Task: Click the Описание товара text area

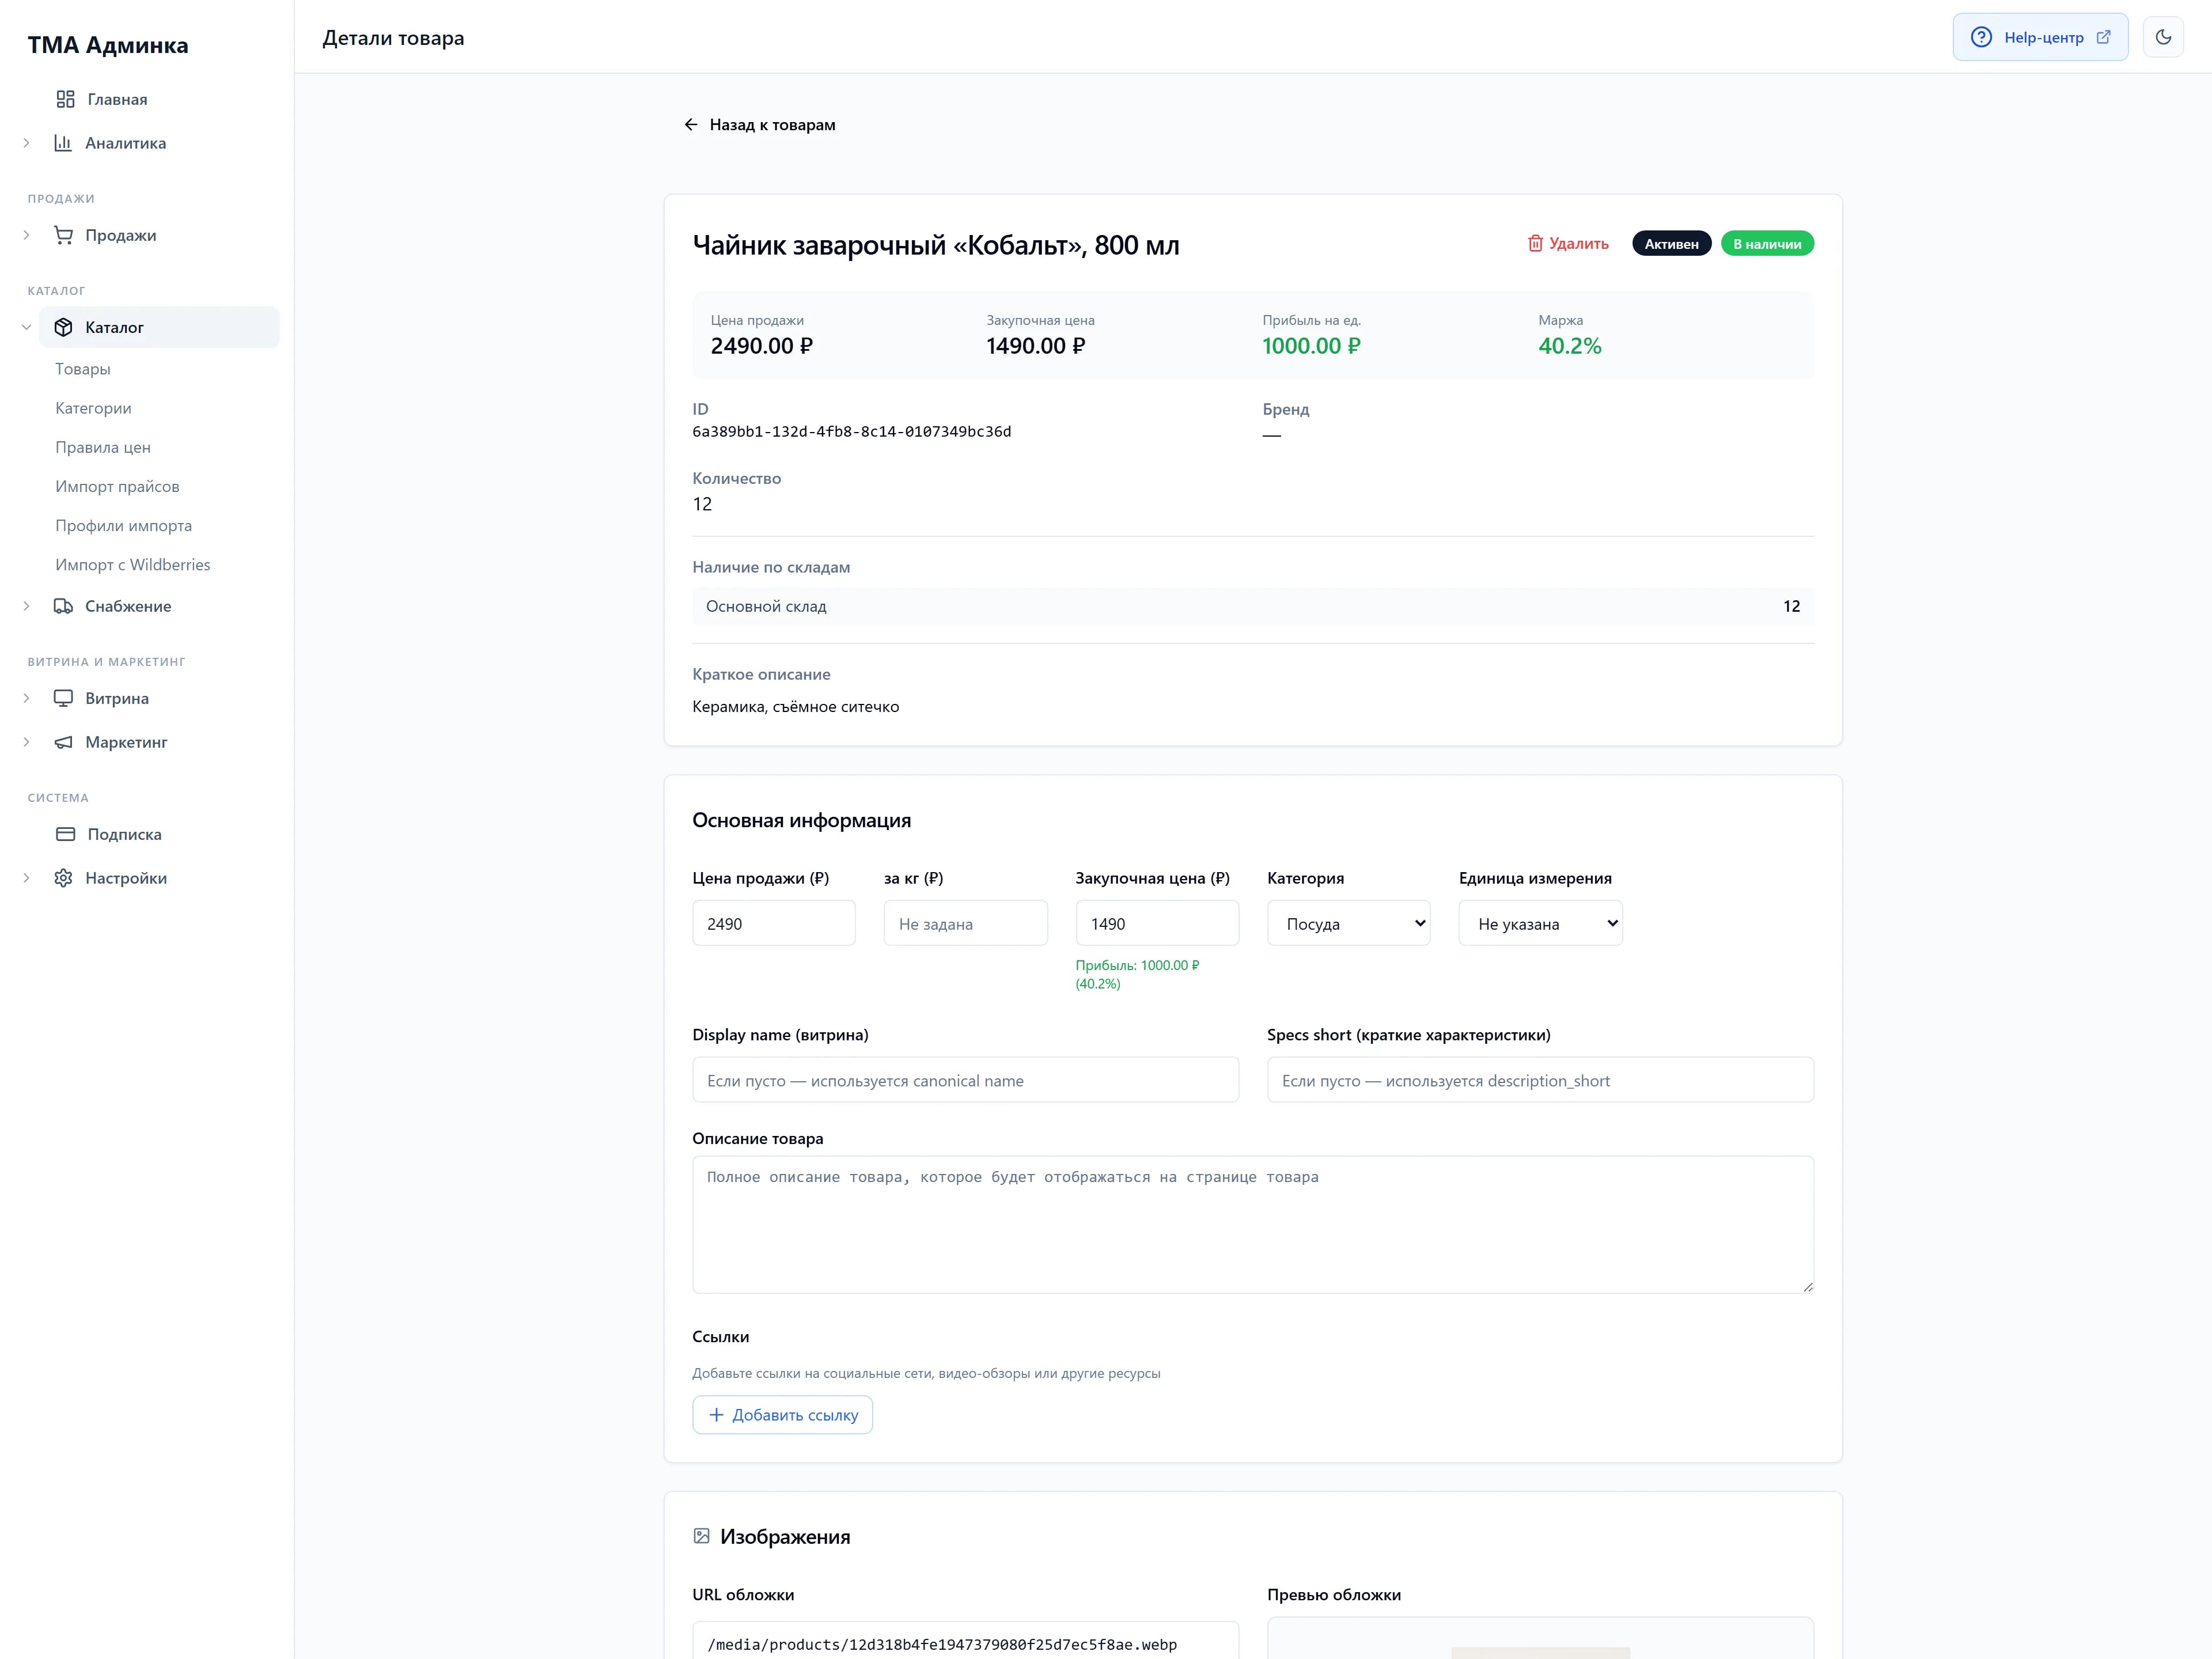Action: 1253,1225
